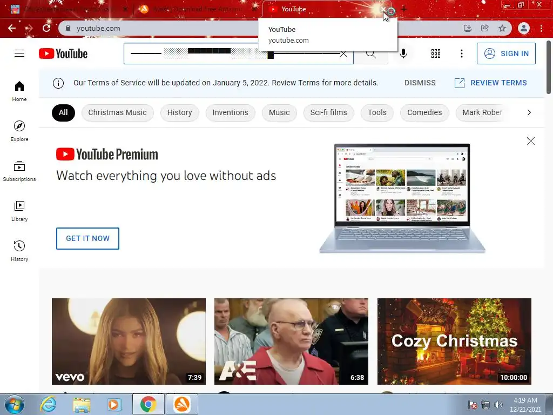Screen dimensions: 553x415
Task: Open Library in the sidebar
Action: [19, 211]
